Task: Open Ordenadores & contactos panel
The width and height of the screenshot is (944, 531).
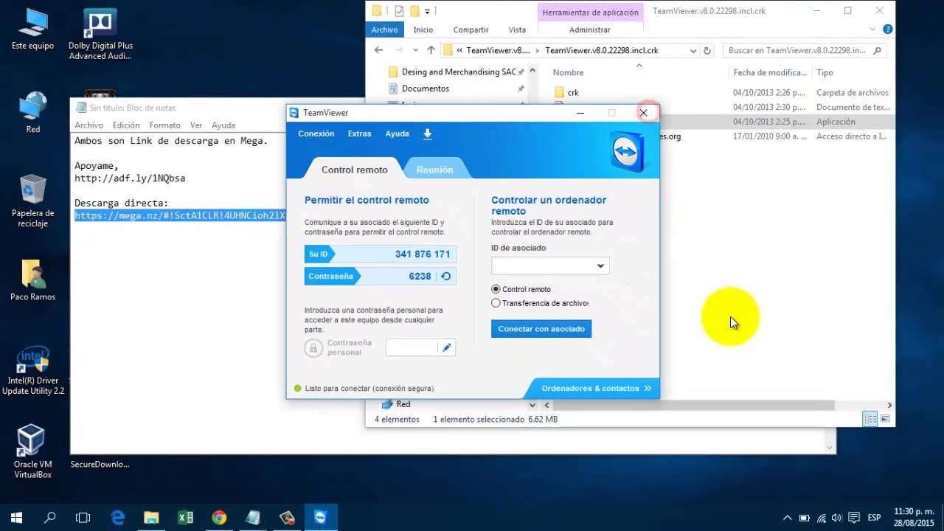Action: click(x=596, y=388)
